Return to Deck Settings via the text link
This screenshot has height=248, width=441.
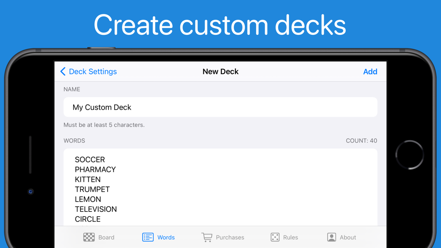tap(93, 71)
